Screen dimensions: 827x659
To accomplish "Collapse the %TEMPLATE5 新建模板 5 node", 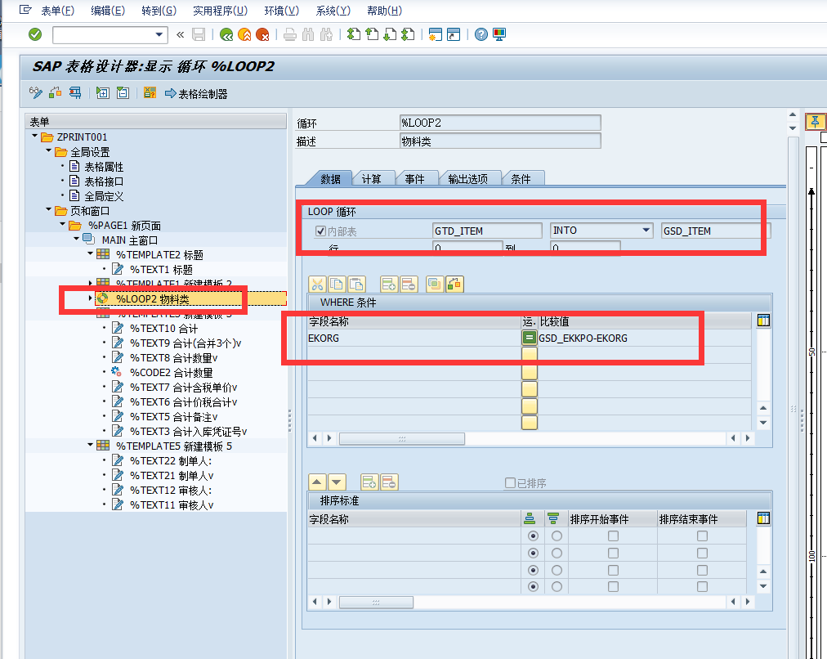I will 90,446.
